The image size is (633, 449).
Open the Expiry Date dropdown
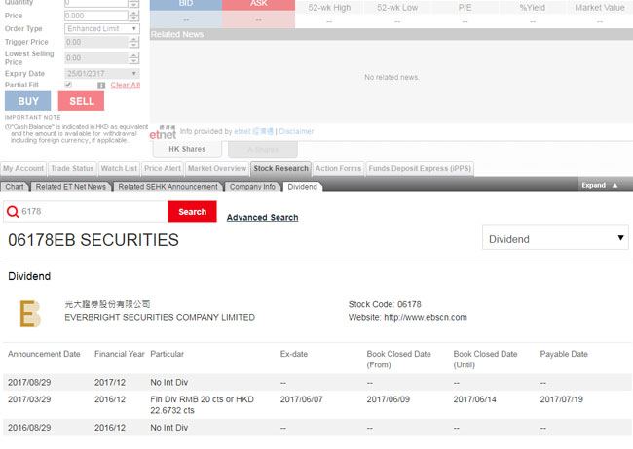pyautogui.click(x=102, y=73)
